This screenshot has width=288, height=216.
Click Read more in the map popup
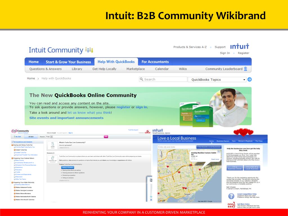coord(215,159)
